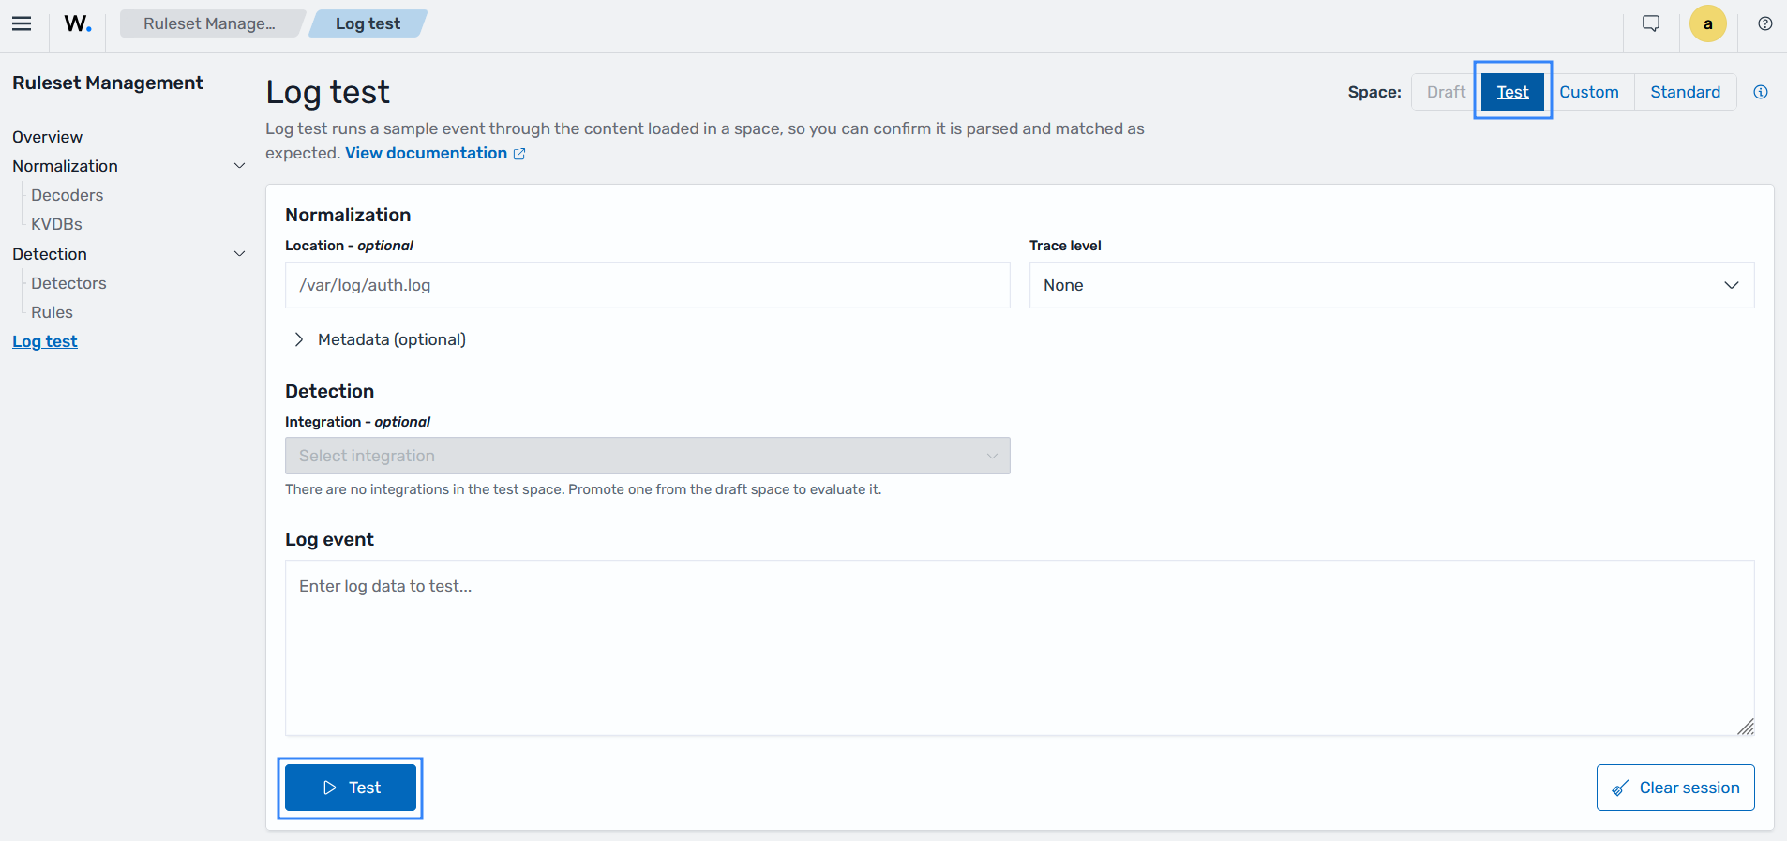
Task: Open Decoders in the sidebar
Action: click(68, 195)
